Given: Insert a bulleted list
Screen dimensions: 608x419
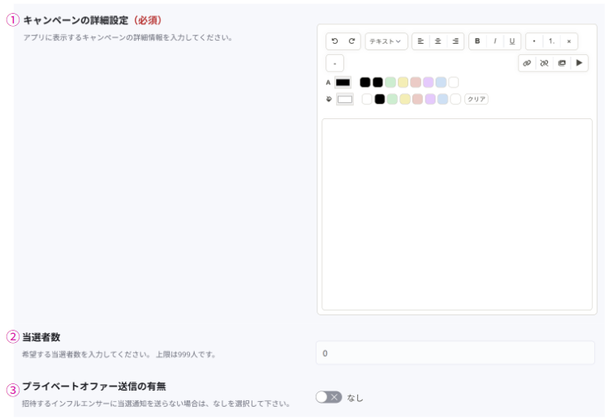Looking at the screenshot, I should (534, 41).
